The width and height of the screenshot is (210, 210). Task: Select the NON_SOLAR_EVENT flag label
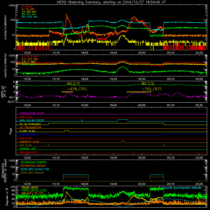tap(32, 120)
